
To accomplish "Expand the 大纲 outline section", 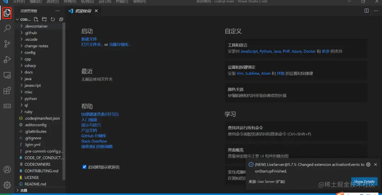I will [x=40, y=190].
